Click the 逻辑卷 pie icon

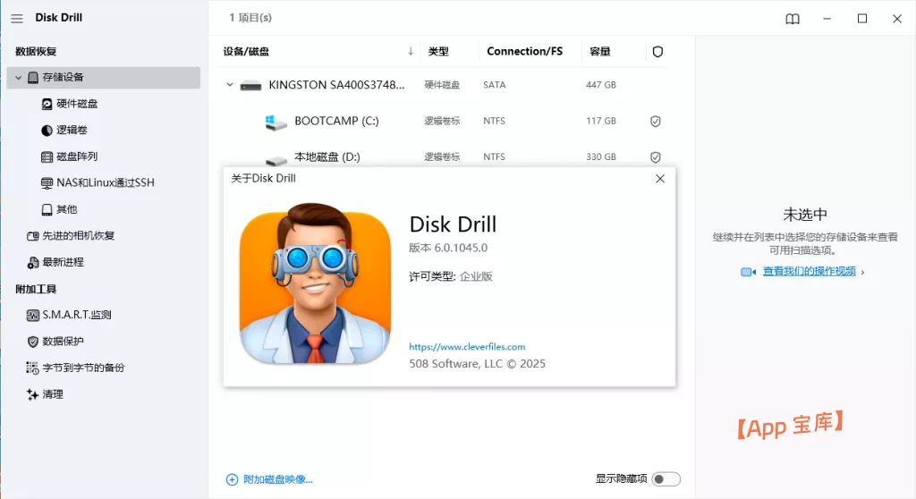(x=47, y=131)
